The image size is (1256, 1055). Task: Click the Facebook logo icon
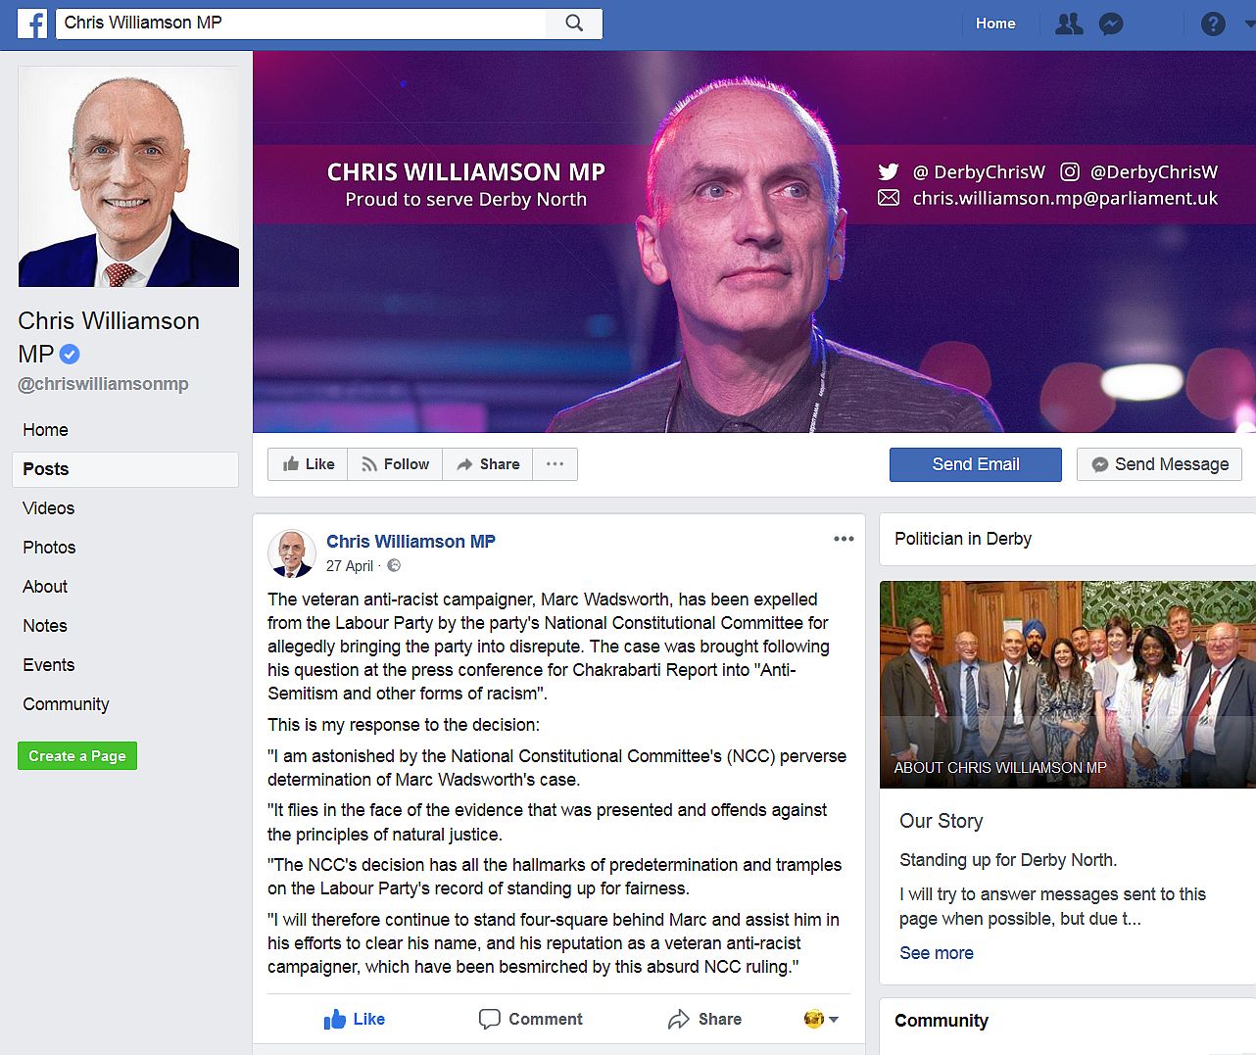coord(32,24)
